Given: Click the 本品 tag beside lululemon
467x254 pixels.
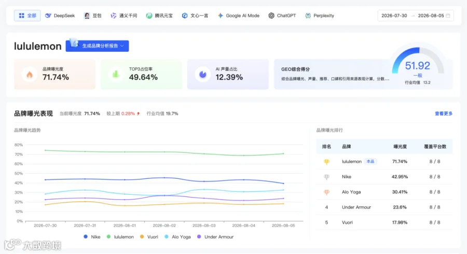Looking at the screenshot, I should [370, 162].
